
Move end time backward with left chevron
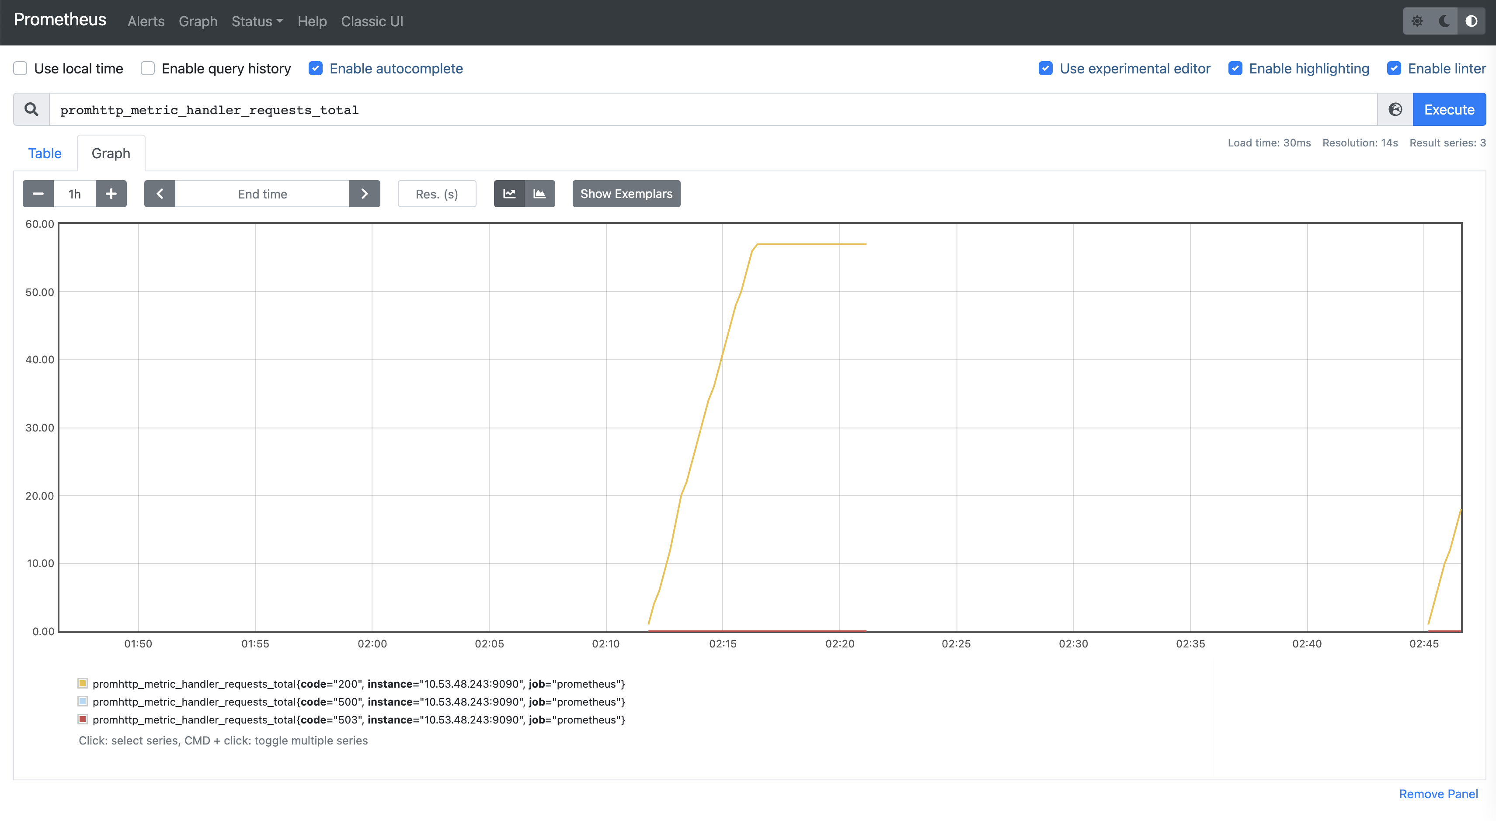pos(160,193)
